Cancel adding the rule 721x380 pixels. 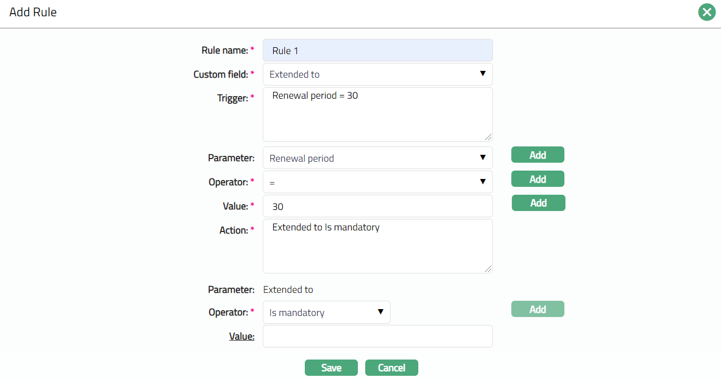tap(392, 368)
